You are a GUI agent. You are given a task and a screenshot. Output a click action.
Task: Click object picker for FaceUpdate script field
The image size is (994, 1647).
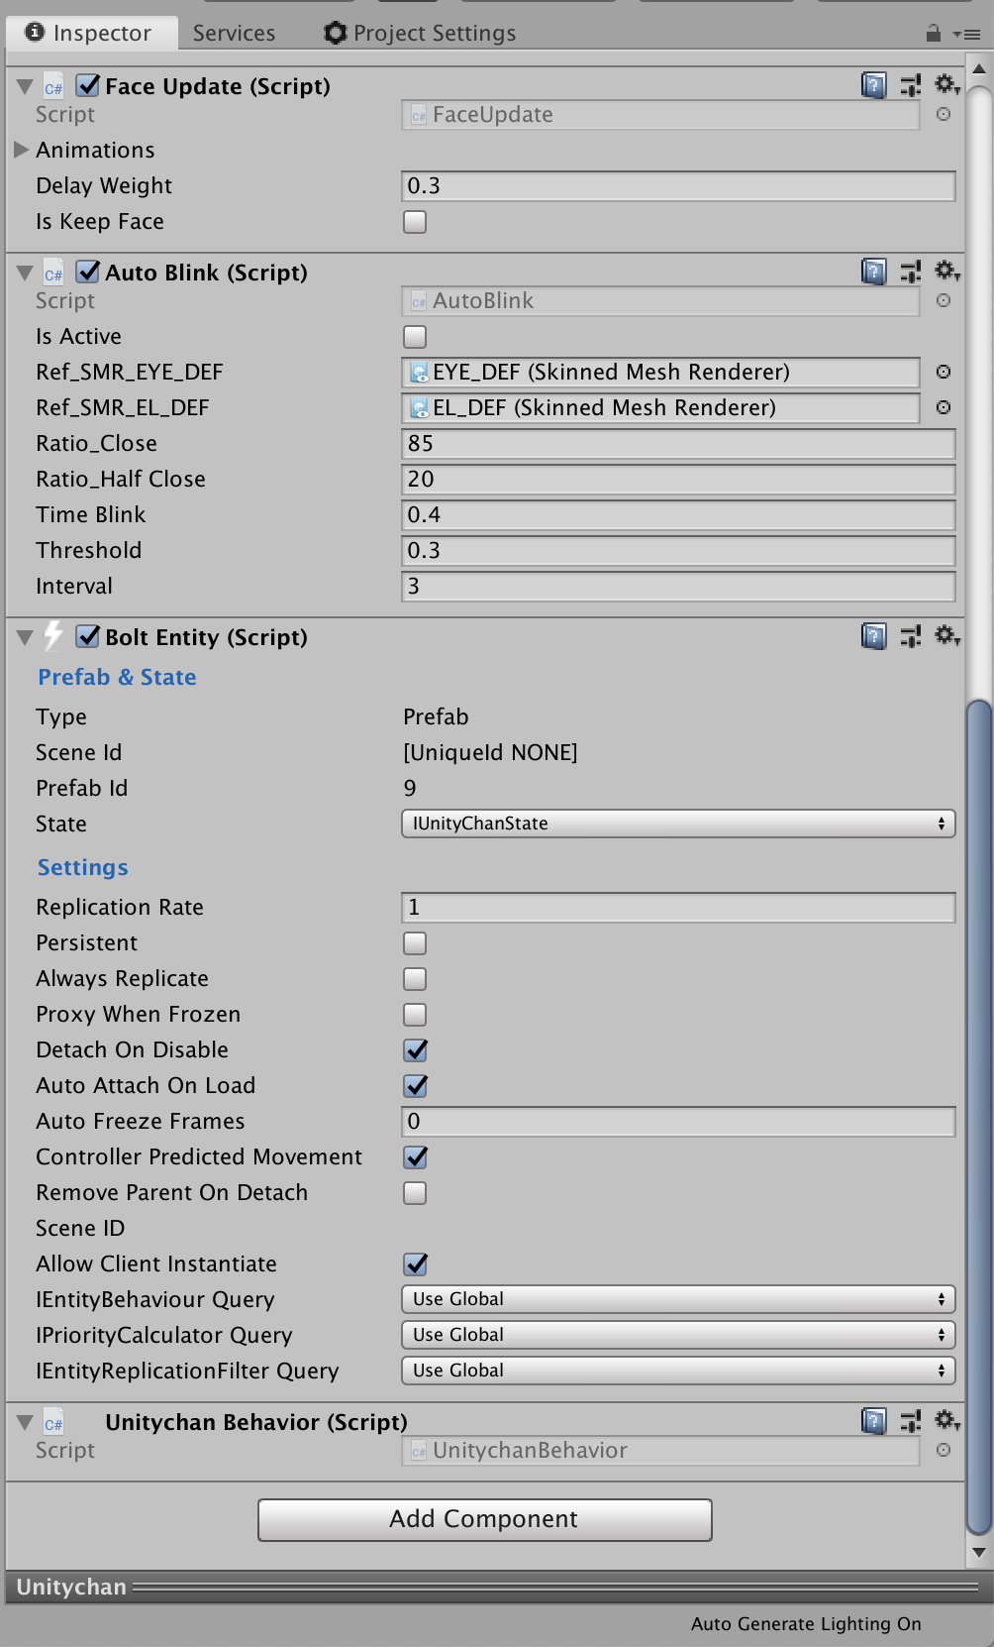click(944, 114)
